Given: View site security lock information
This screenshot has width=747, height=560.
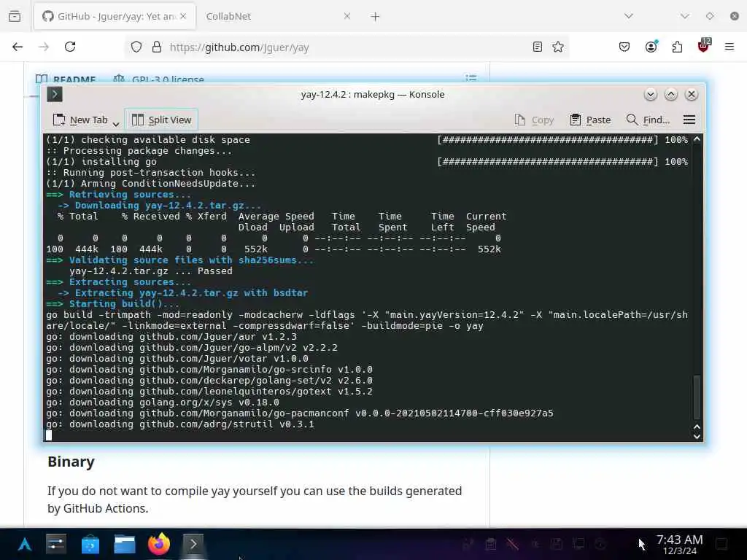Looking at the screenshot, I should tap(157, 47).
